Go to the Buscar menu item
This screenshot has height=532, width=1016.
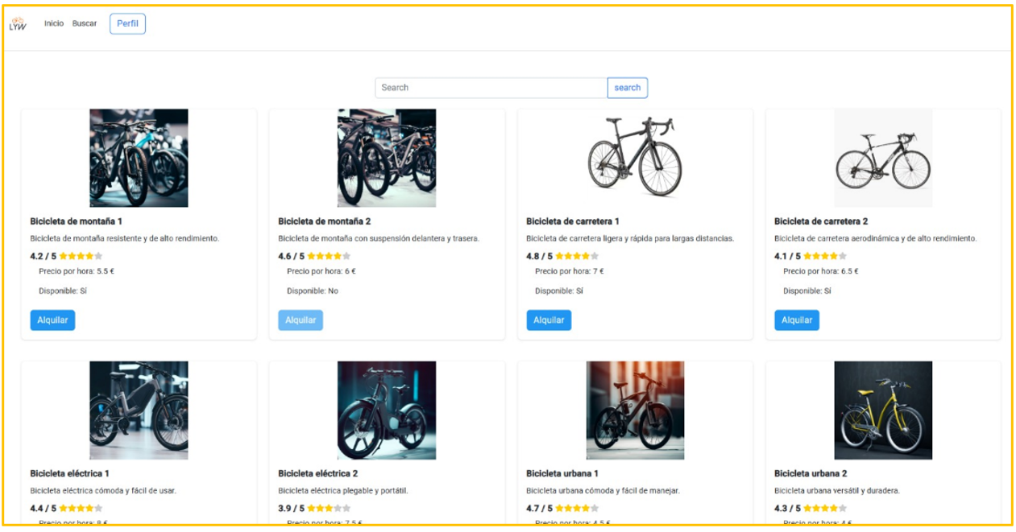[85, 24]
